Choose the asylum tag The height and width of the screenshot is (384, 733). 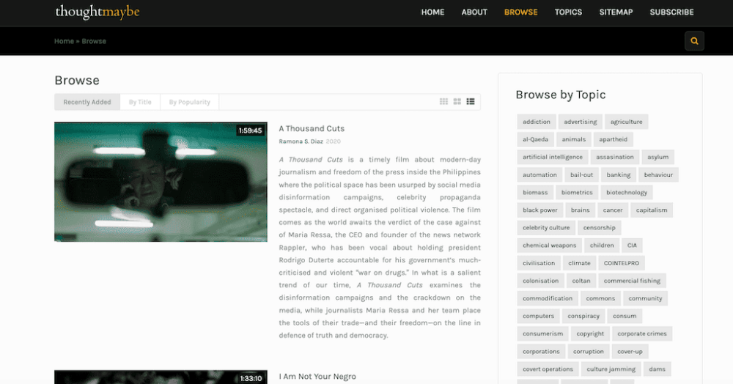tap(658, 157)
